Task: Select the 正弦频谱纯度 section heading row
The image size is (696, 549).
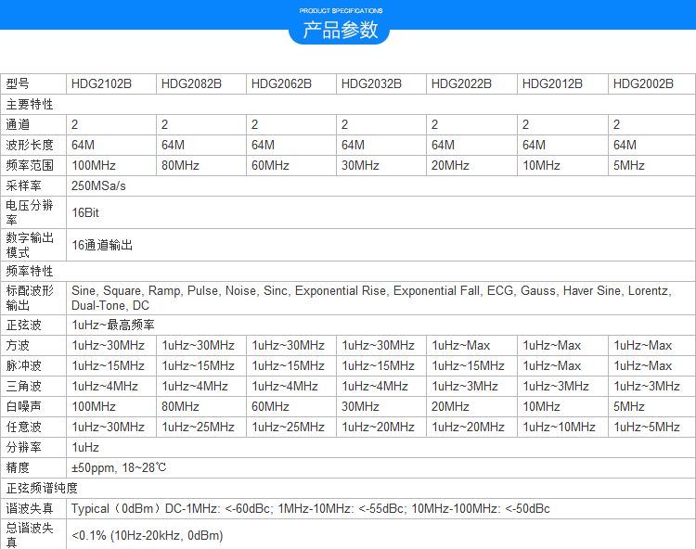Action: pos(42,488)
